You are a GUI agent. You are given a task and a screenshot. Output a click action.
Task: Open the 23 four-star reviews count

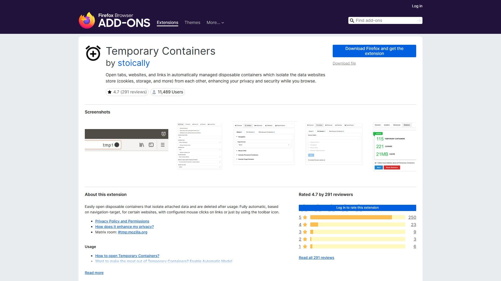coord(414,225)
